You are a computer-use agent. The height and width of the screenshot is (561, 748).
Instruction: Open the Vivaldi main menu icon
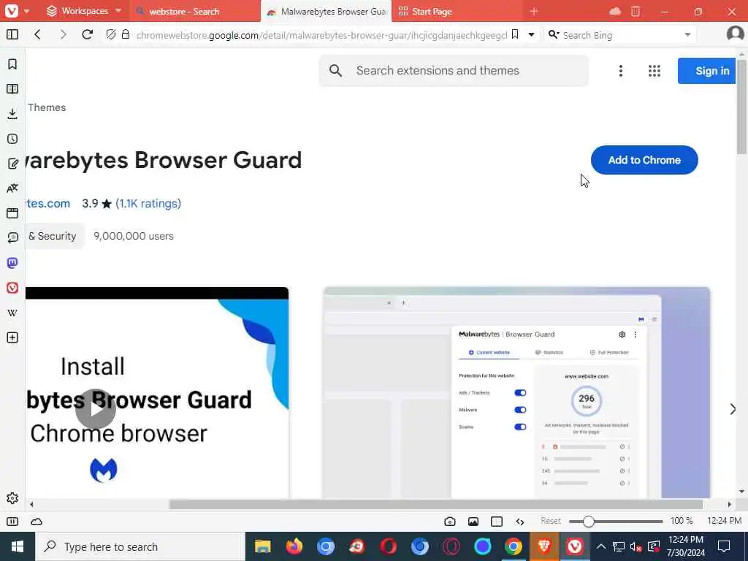click(x=12, y=10)
